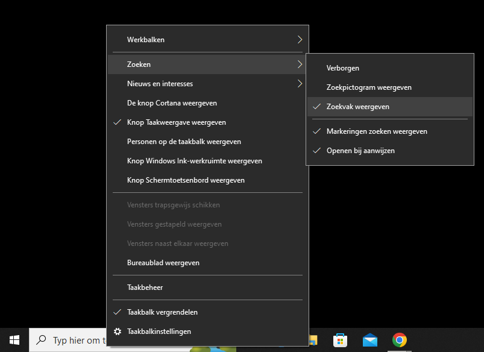Viewport: 484px width, 352px height.
Task: Uncheck Markeringen zoeken weergeven
Action: pyautogui.click(x=390, y=131)
